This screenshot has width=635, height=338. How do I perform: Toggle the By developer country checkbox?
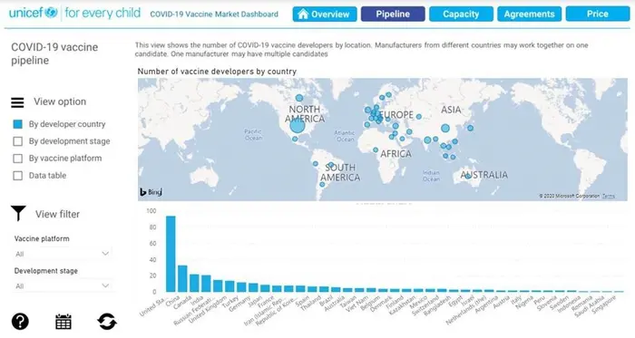click(x=17, y=124)
